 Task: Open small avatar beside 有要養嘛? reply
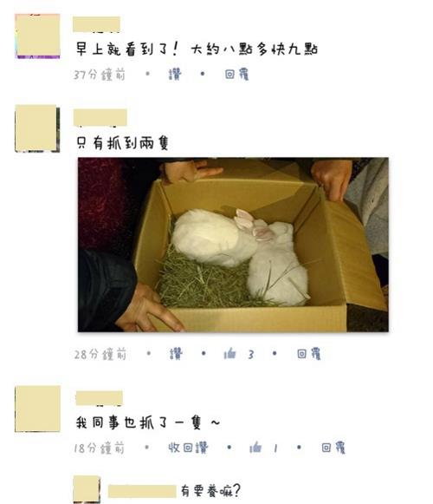pos(87,489)
